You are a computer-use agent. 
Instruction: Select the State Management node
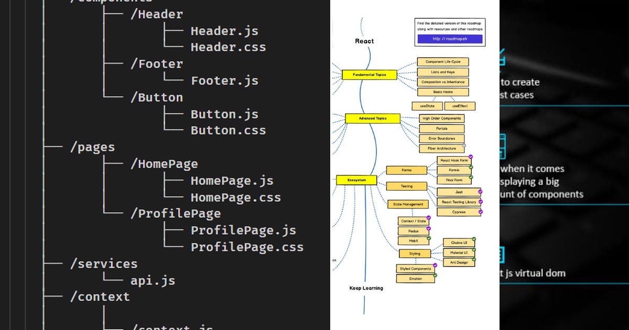[408, 204]
